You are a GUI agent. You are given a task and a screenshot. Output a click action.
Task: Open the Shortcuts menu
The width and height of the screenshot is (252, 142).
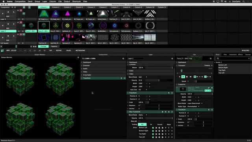(x=76, y=2)
